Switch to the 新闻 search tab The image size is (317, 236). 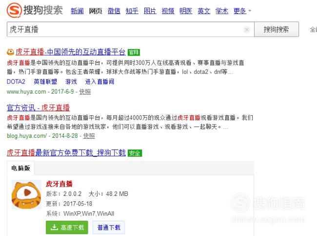77,11
